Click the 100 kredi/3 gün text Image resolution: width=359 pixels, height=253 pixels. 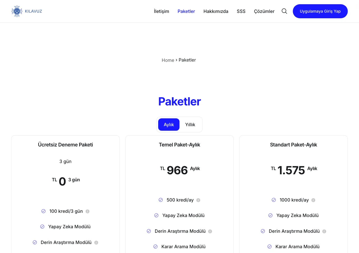(66, 211)
